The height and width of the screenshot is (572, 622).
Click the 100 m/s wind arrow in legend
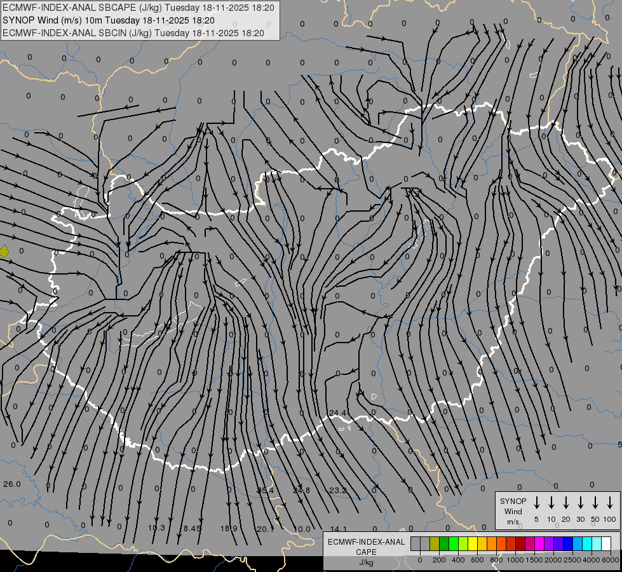pyautogui.click(x=610, y=503)
